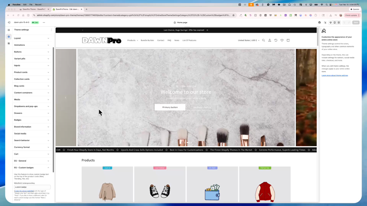Image resolution: width=367 pixels, height=206 pixels.
Task: Switch to desktop preview view
Action: [331, 23]
